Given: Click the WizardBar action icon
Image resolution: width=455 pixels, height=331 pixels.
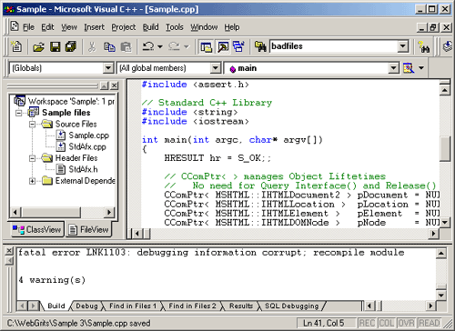Looking at the screenshot, I should pos(409,68).
